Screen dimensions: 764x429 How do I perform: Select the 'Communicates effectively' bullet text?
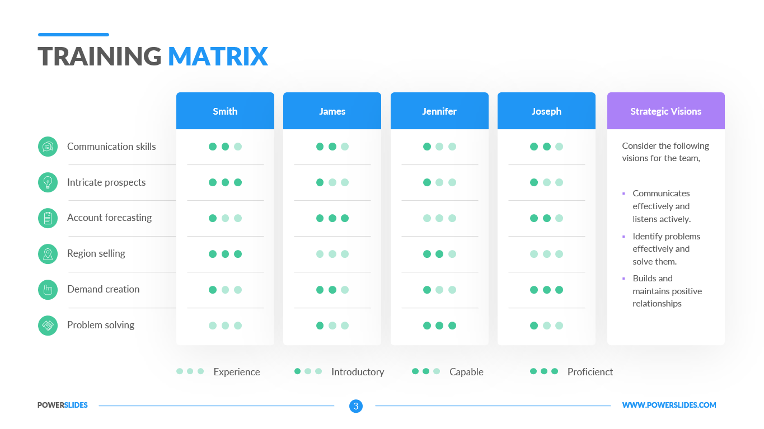pyautogui.click(x=662, y=206)
